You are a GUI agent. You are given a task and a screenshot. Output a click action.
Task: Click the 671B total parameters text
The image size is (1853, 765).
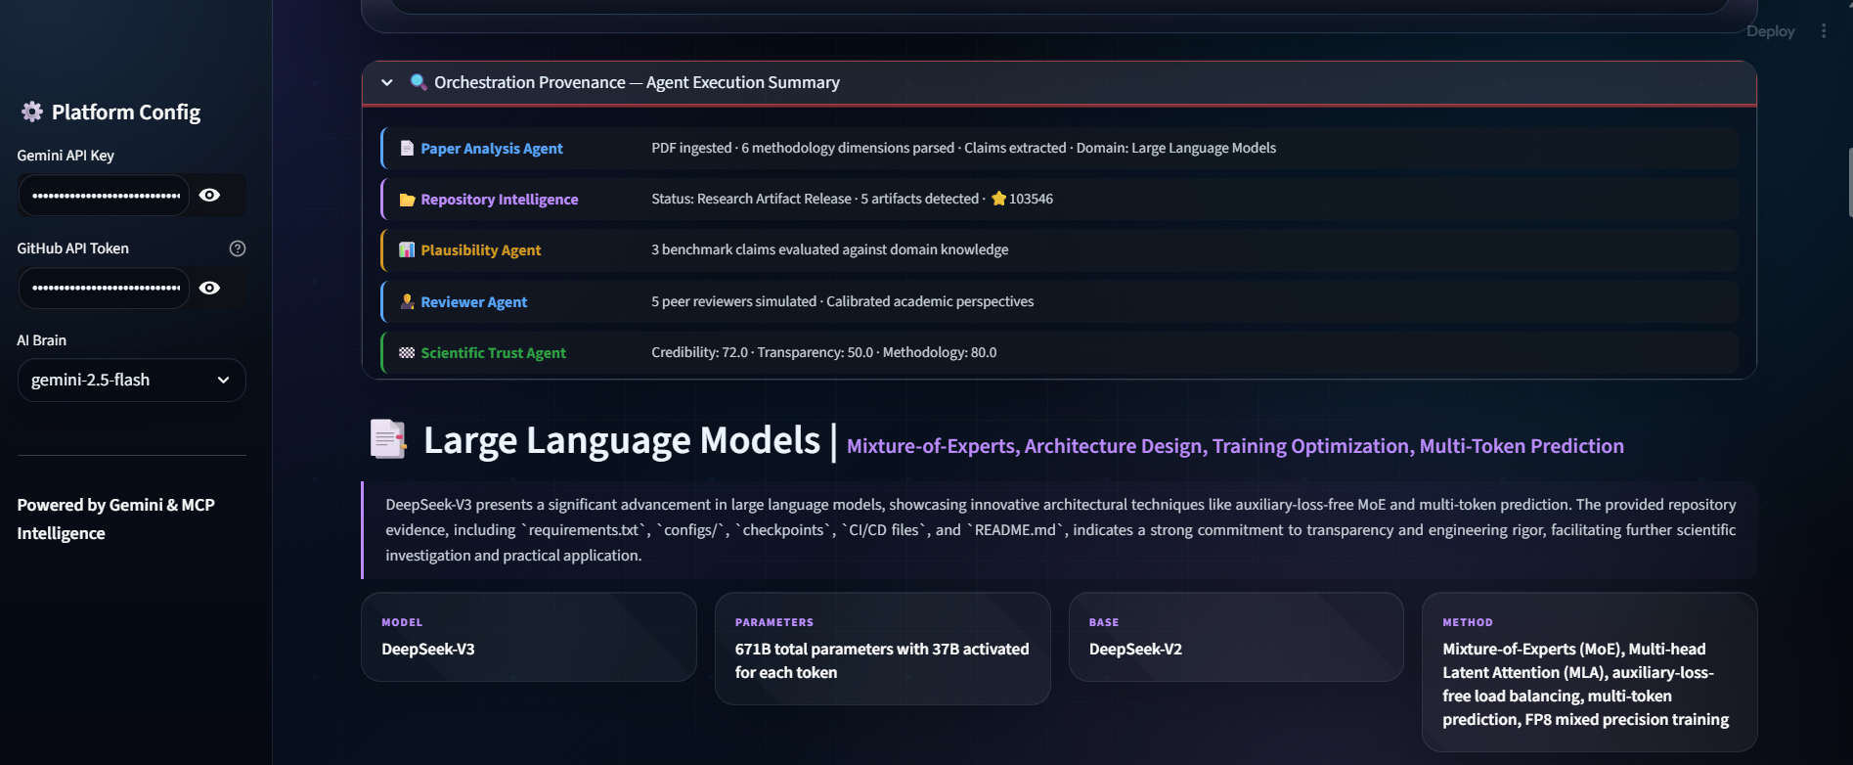tap(882, 661)
